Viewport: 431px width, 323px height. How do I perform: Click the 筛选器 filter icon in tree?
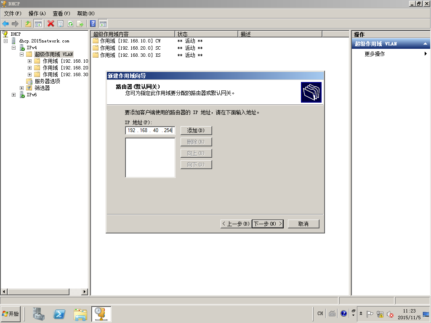(29, 88)
